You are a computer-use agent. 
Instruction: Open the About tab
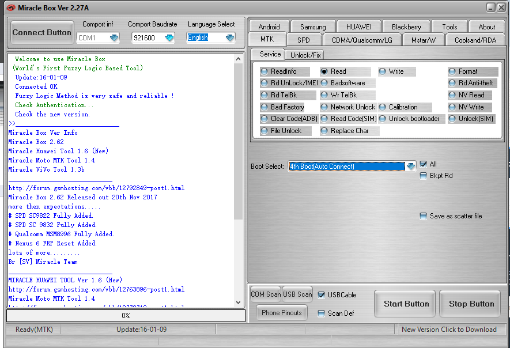(487, 27)
